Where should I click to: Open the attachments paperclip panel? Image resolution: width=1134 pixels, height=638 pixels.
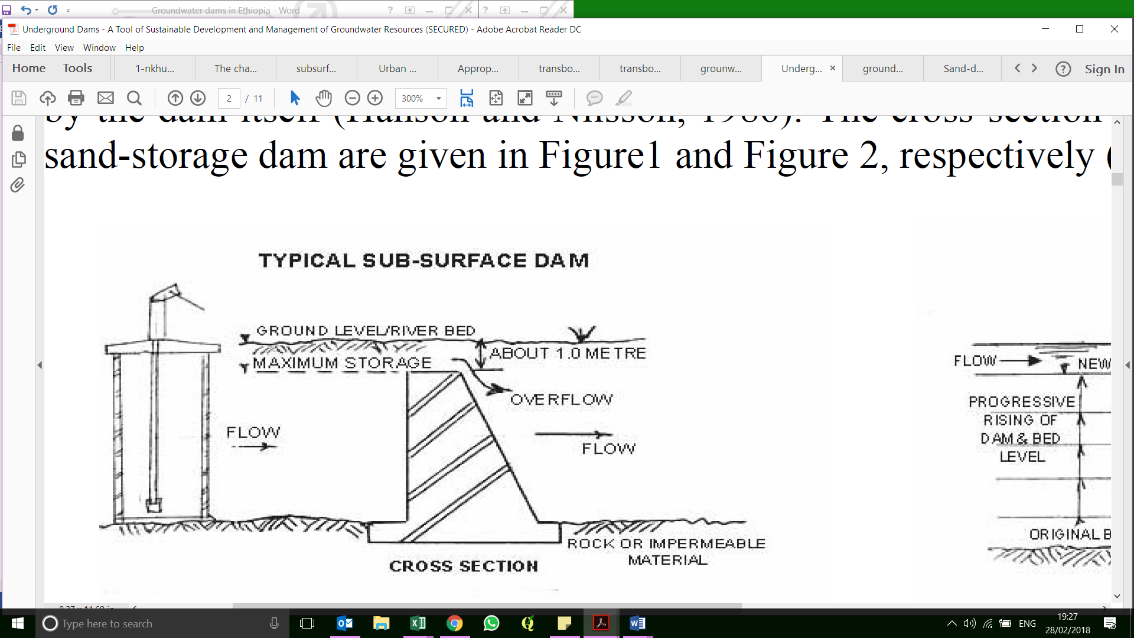click(x=18, y=185)
